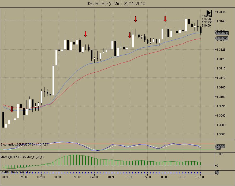Click the 1.3120 price axis label
235x186 pixels.
pos(221,59)
